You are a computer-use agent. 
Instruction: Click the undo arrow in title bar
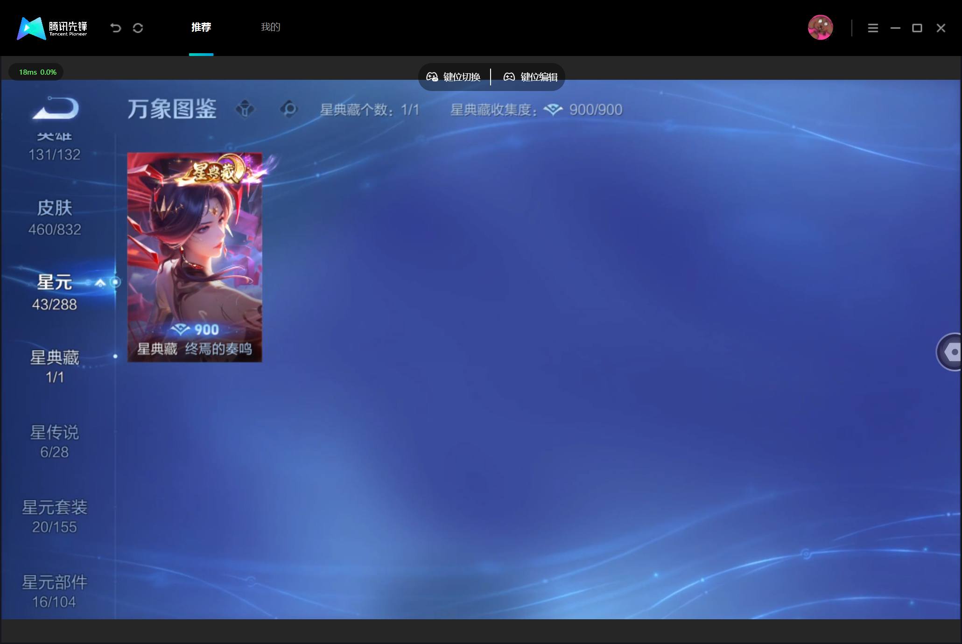[115, 28]
